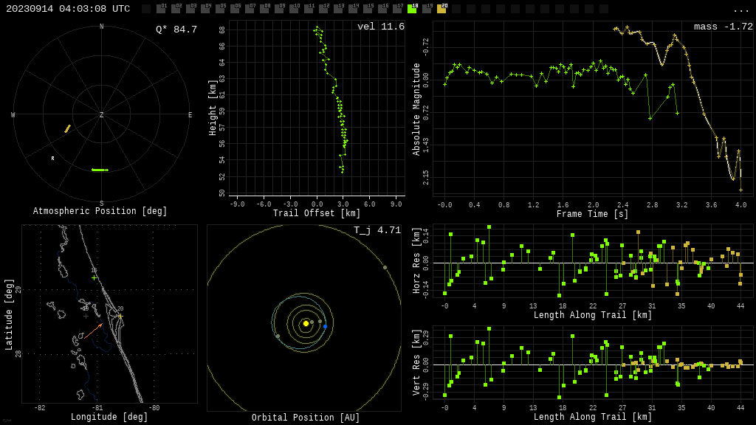The width and height of the screenshot is (756, 425).
Task: Click the green station 18 indicator
Action: [x=413, y=9]
